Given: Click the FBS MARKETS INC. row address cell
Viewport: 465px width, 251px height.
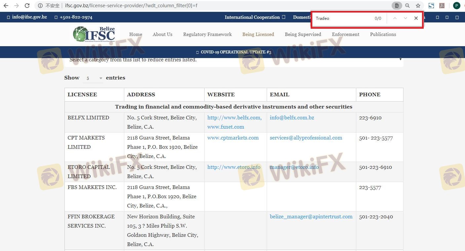Looking at the screenshot, I should pos(164,197).
